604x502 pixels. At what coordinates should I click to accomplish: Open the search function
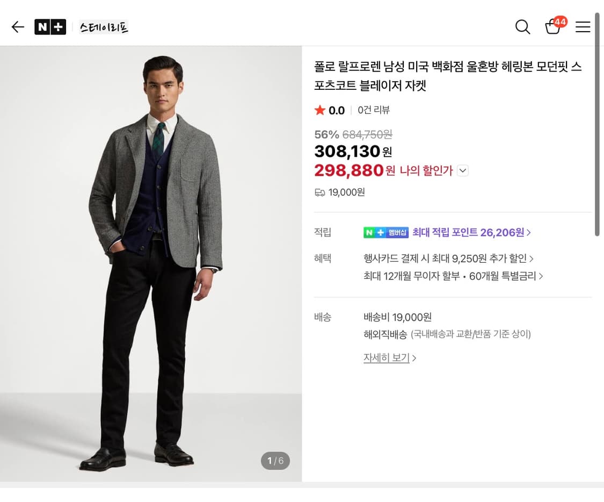click(x=522, y=27)
